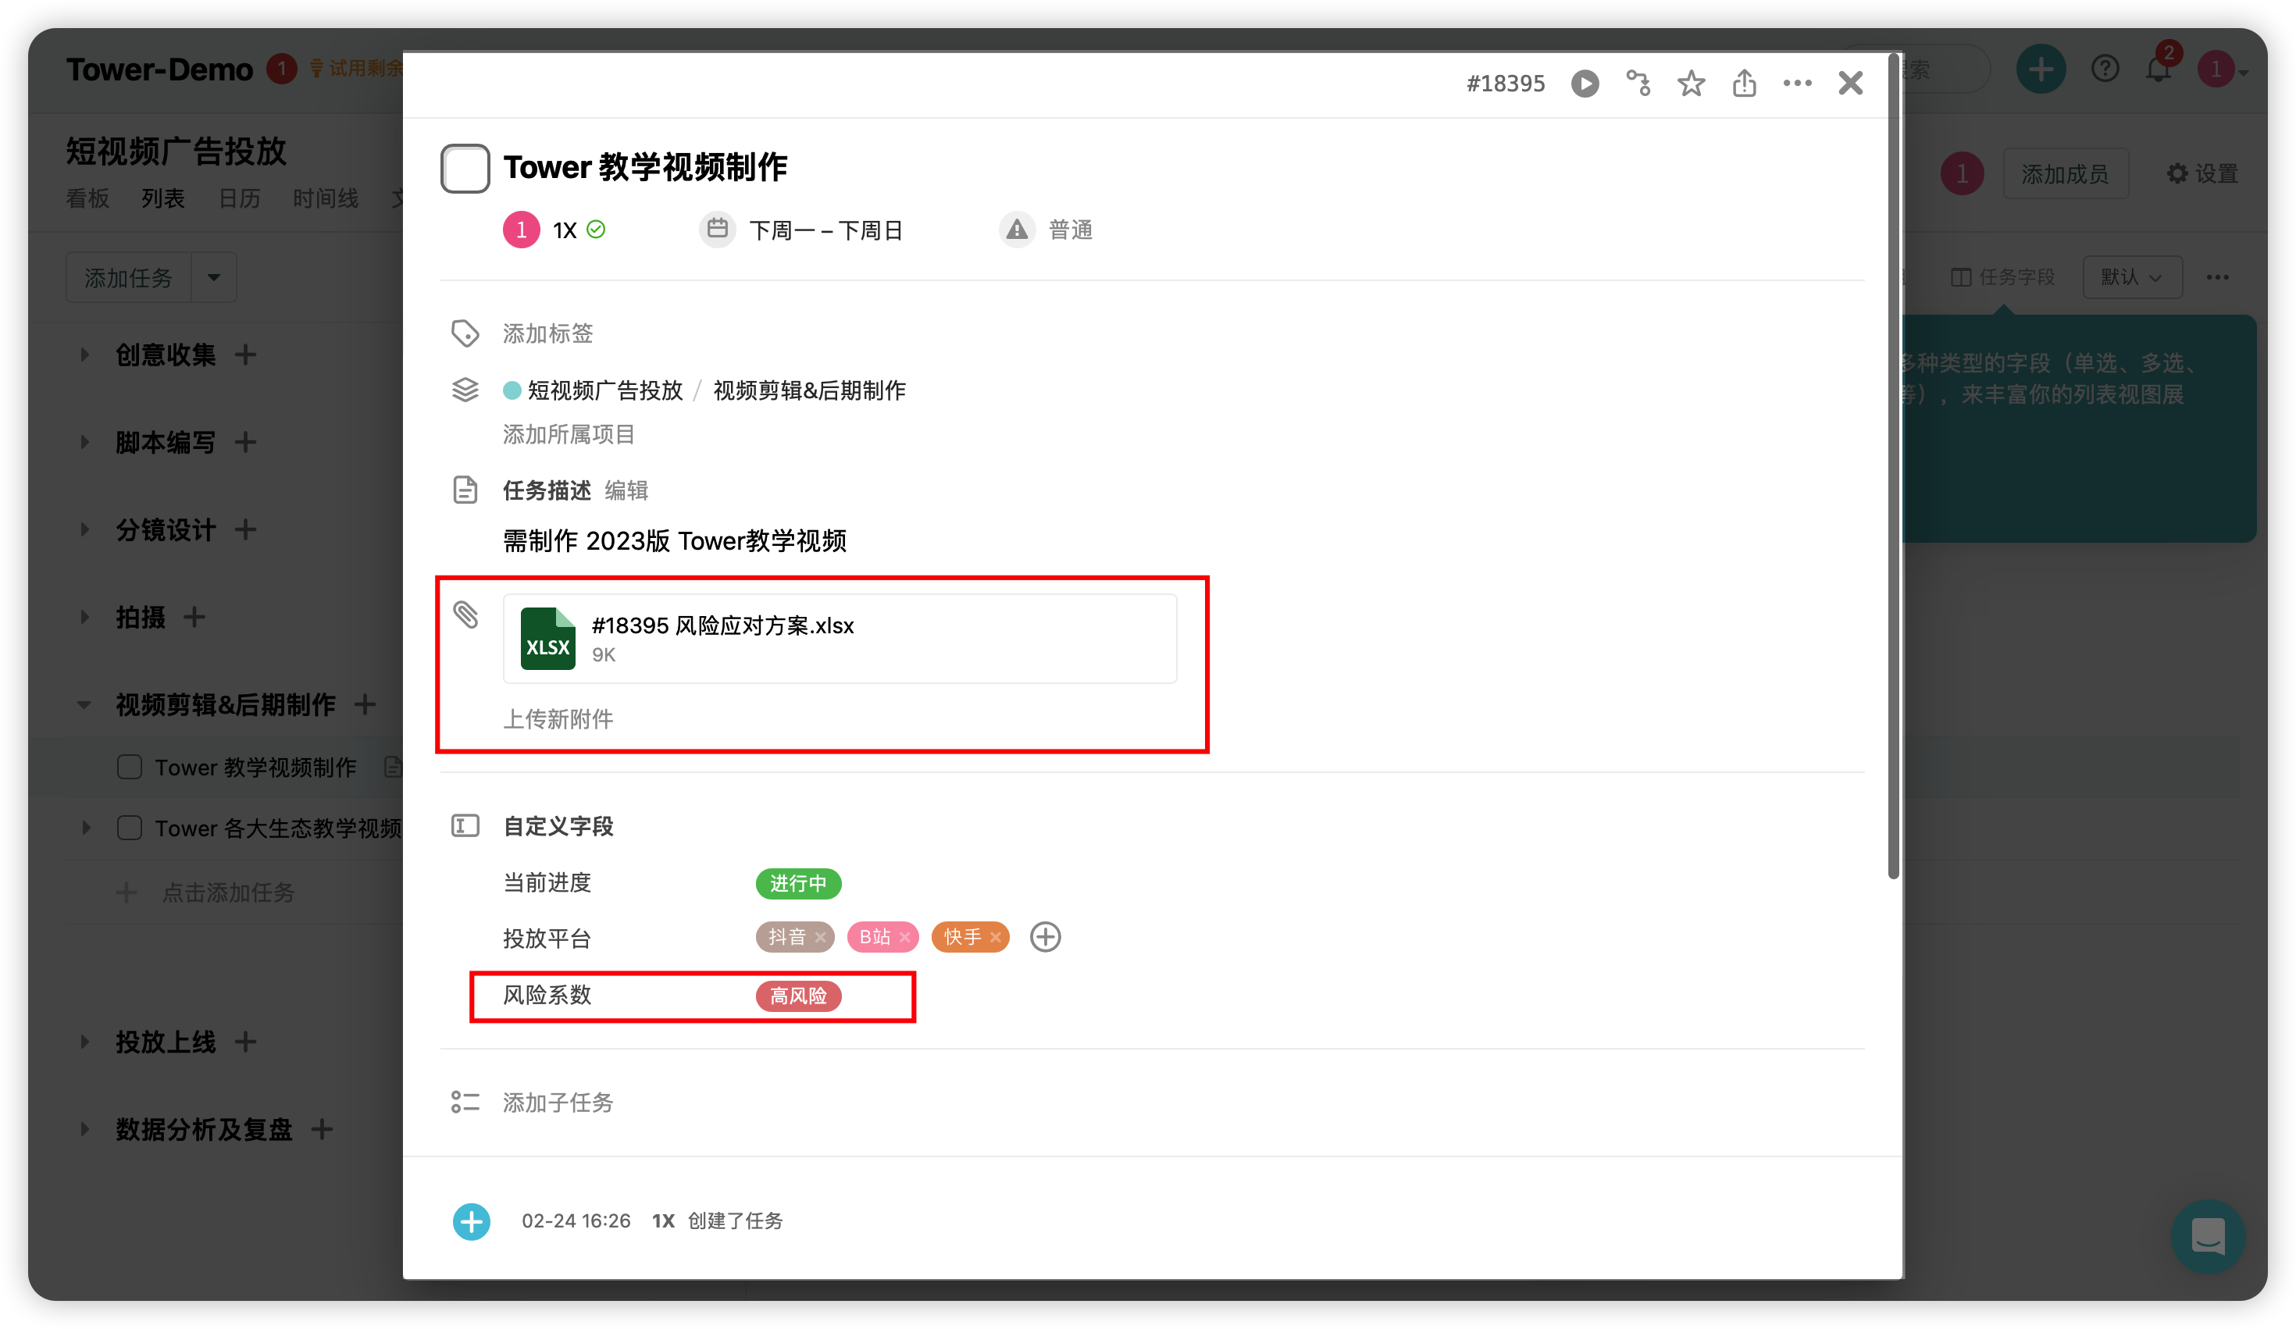Click the subtask list icon

point(465,1103)
